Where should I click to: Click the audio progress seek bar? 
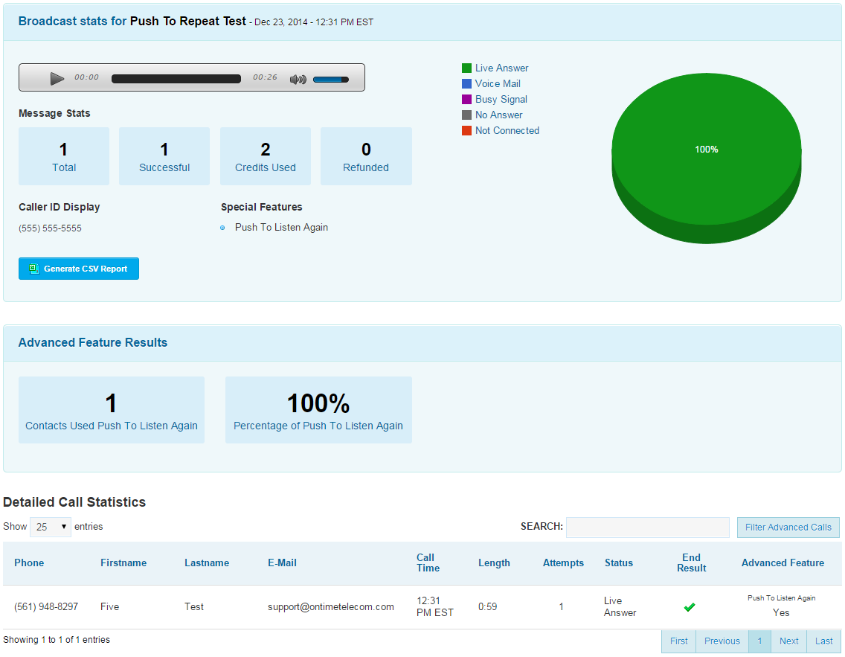pyautogui.click(x=176, y=79)
